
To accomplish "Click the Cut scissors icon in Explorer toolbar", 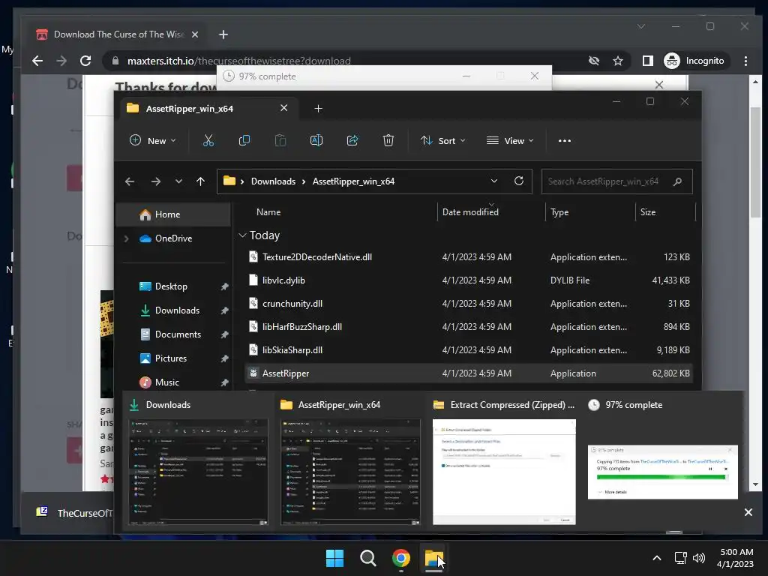I will point(208,140).
